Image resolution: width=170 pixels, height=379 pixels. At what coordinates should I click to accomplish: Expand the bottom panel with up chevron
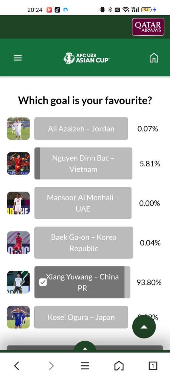(x=85, y=347)
